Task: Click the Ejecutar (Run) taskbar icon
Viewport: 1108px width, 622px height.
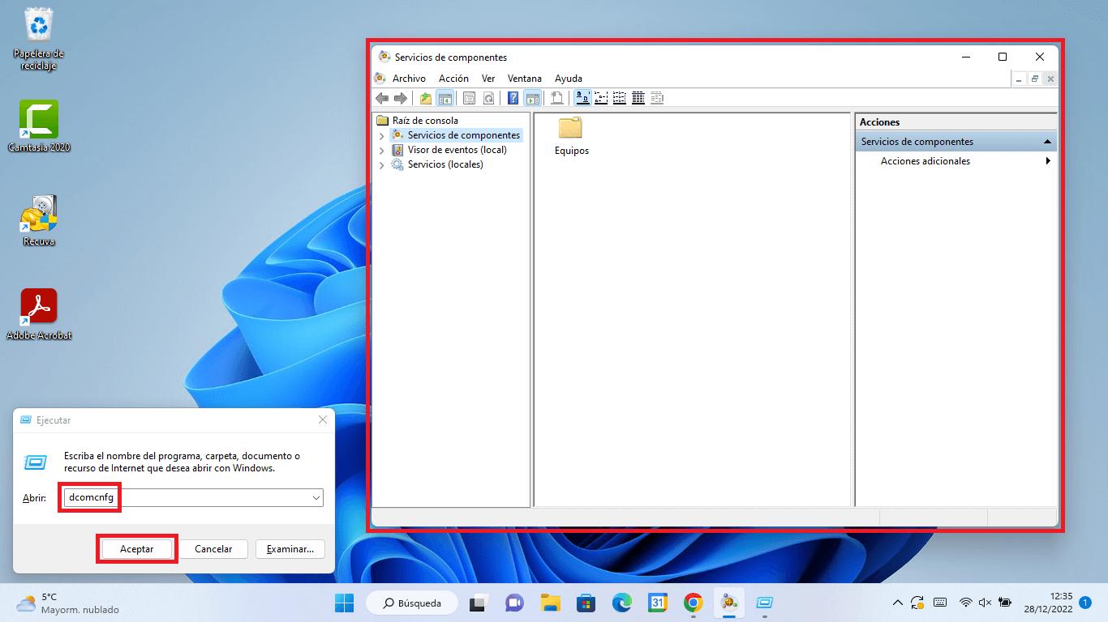Action: click(x=764, y=603)
